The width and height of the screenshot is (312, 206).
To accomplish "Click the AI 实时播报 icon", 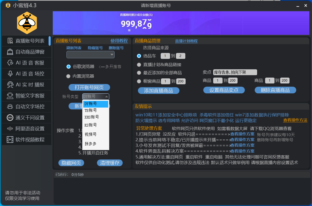I will tap(10, 85).
